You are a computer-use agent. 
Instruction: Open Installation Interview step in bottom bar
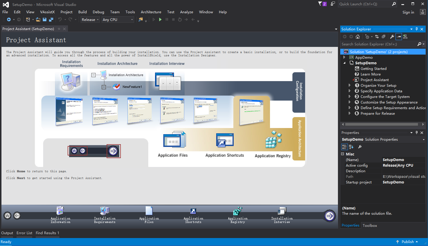coord(282,211)
